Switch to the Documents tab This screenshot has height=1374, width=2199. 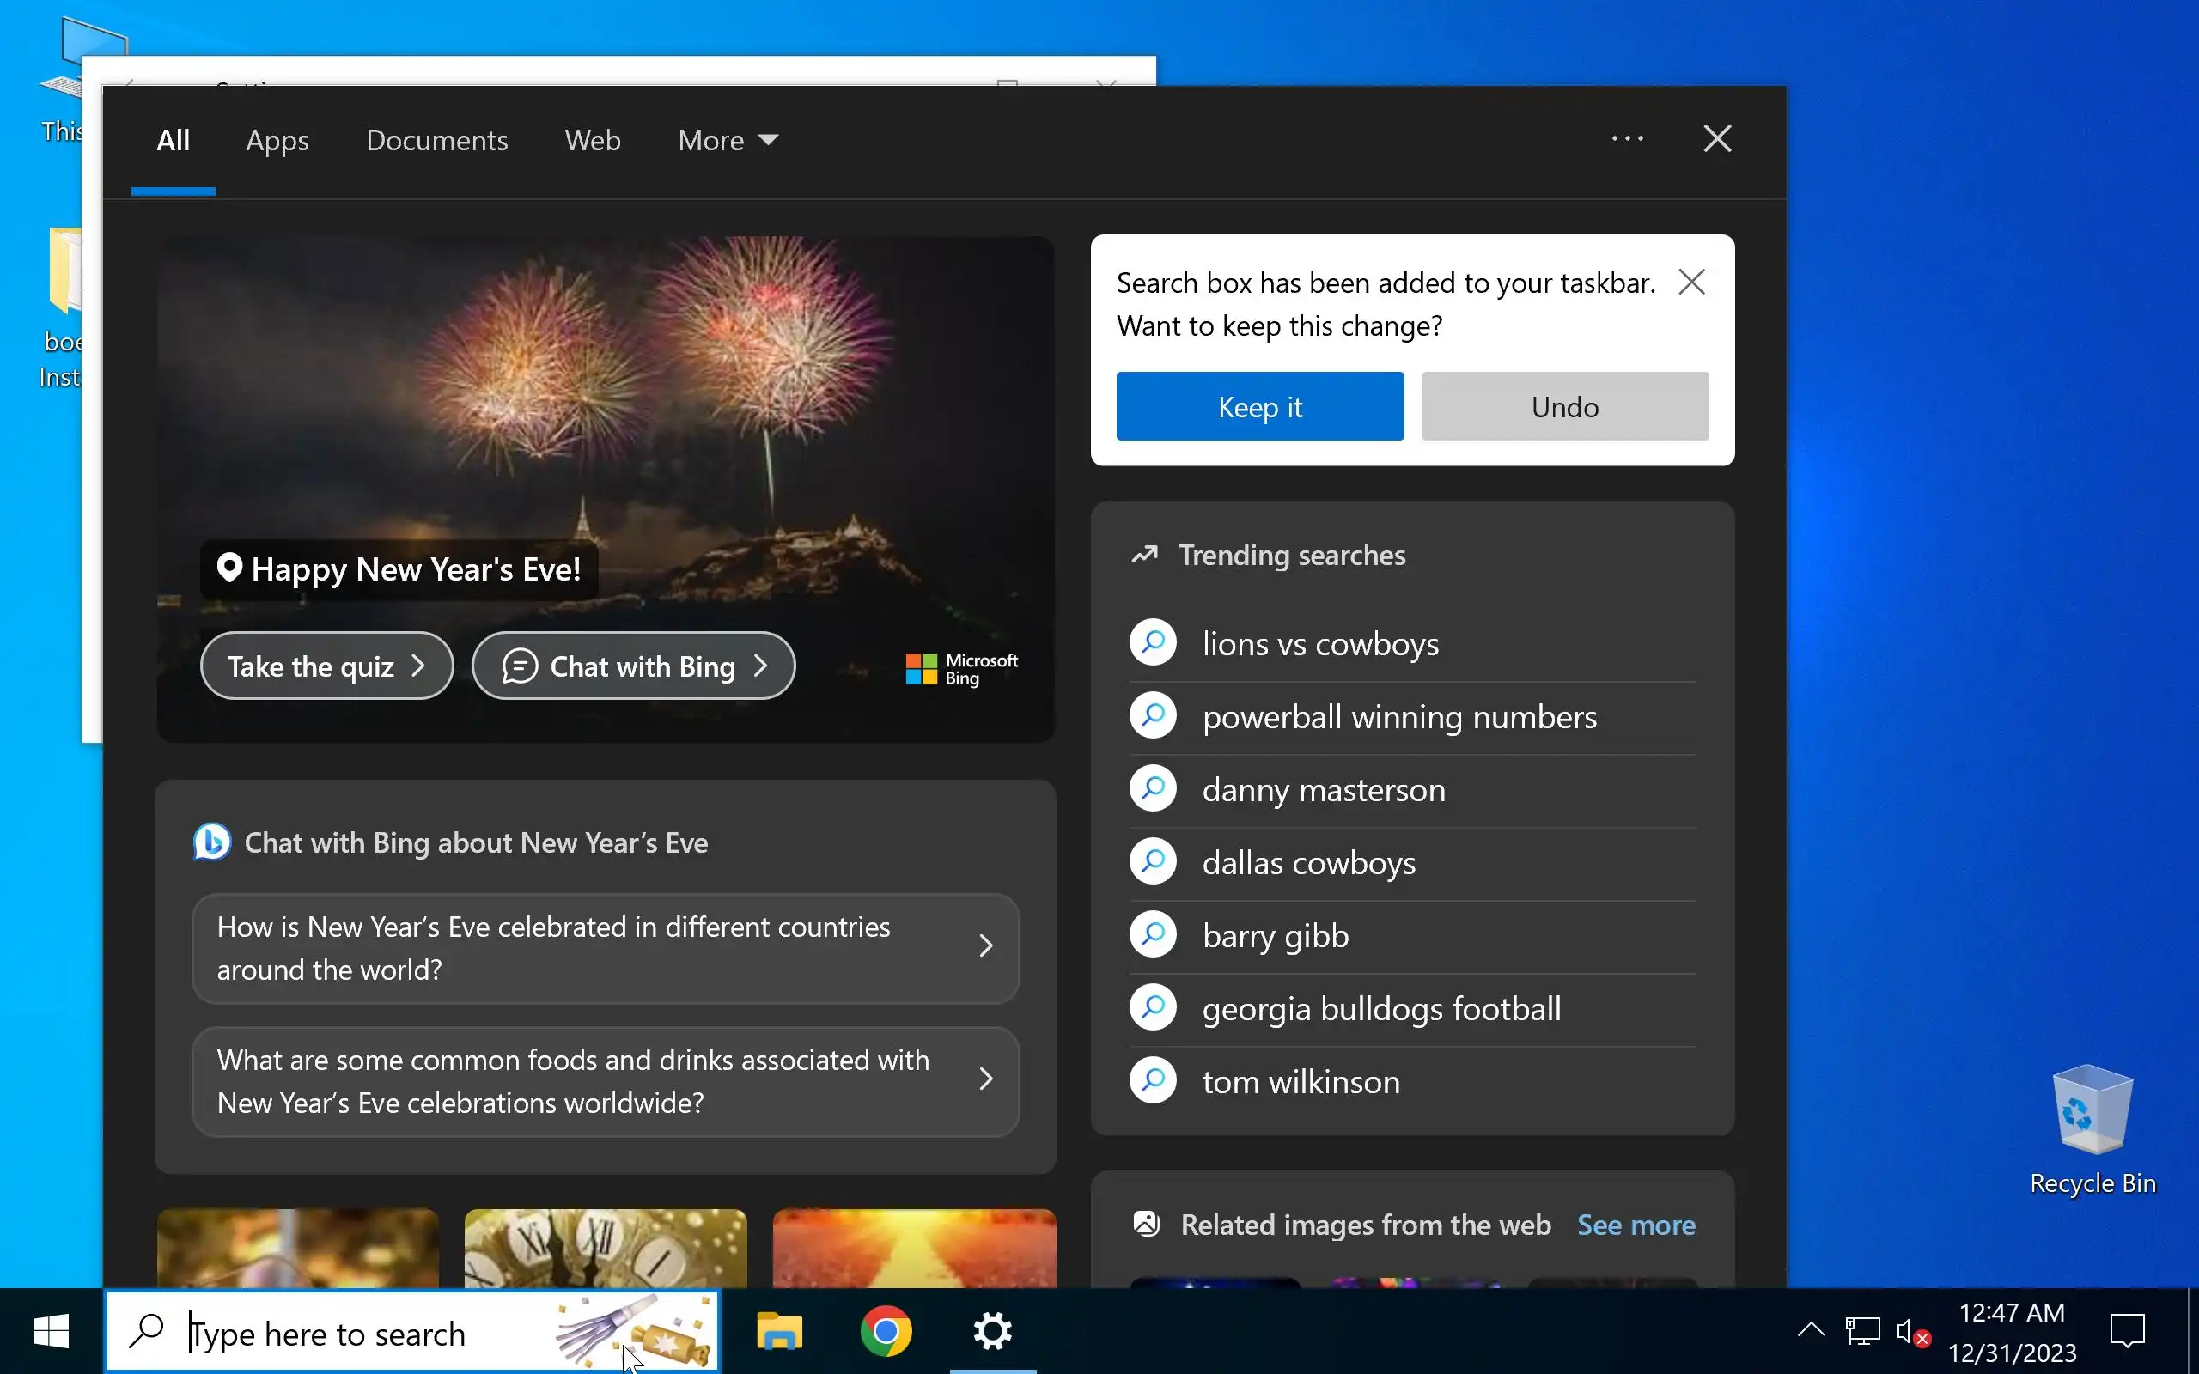point(436,140)
